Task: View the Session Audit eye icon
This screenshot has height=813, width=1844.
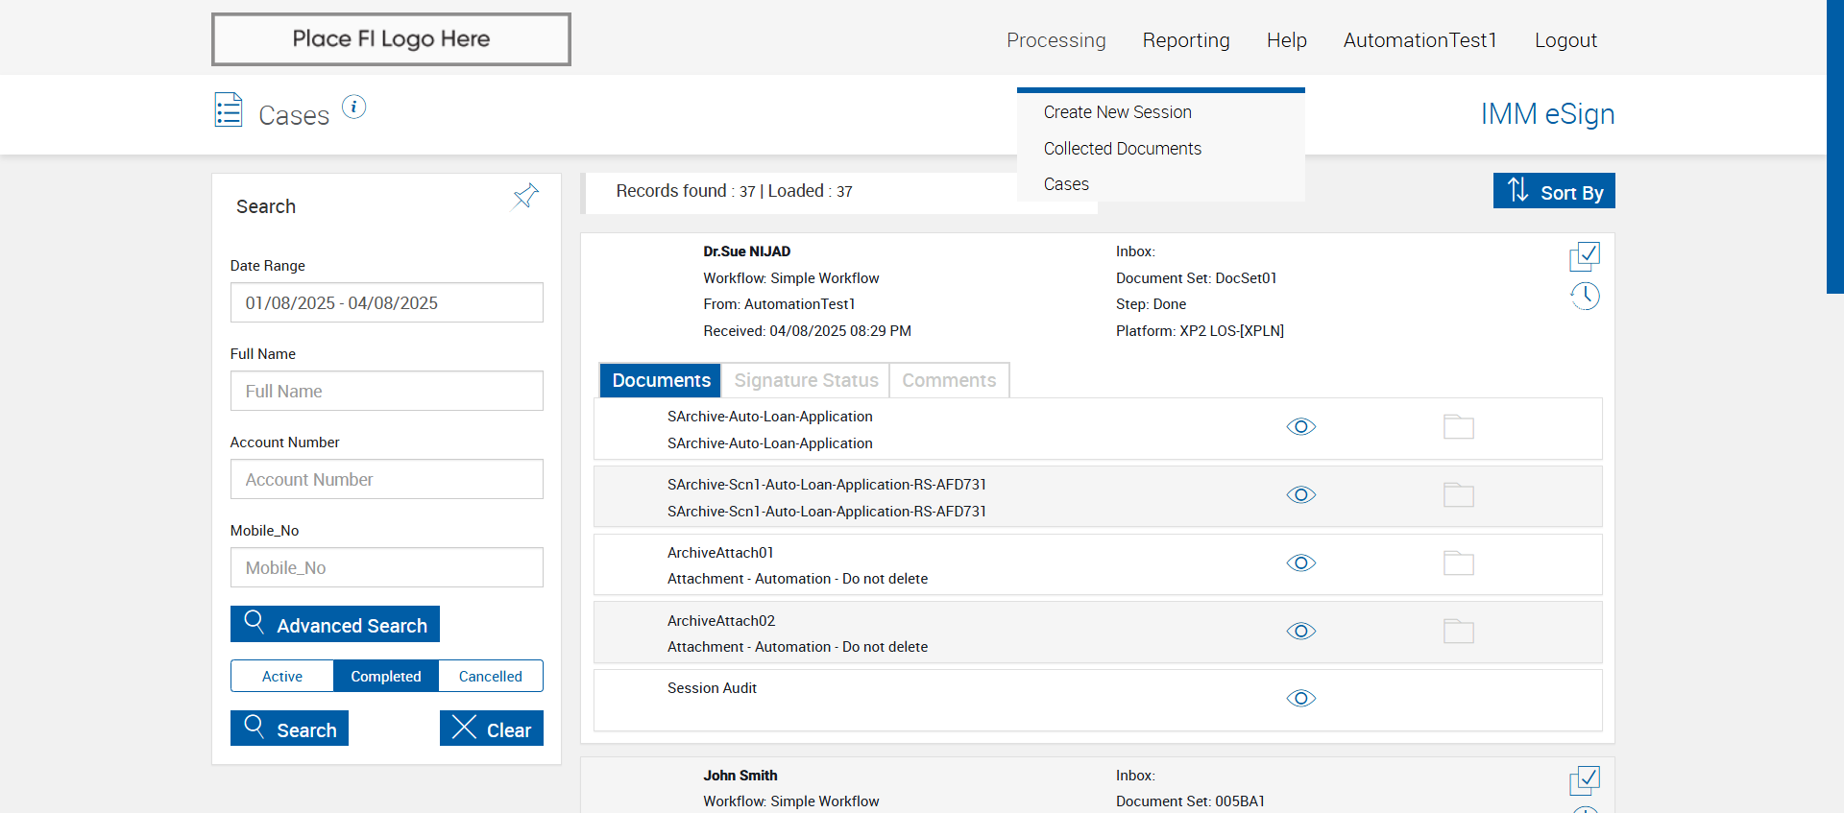Action: (x=1300, y=699)
